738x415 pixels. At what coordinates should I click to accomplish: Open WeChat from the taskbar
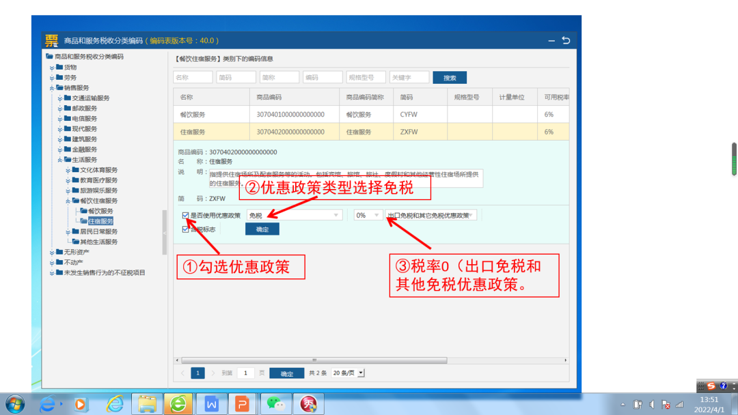click(x=276, y=403)
